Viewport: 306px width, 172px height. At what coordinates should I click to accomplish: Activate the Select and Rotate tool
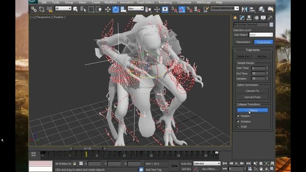pos(116,9)
